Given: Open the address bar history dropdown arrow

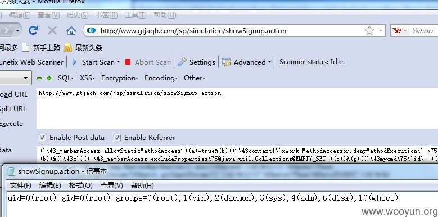Looking at the screenshot, I should tap(381, 30).
